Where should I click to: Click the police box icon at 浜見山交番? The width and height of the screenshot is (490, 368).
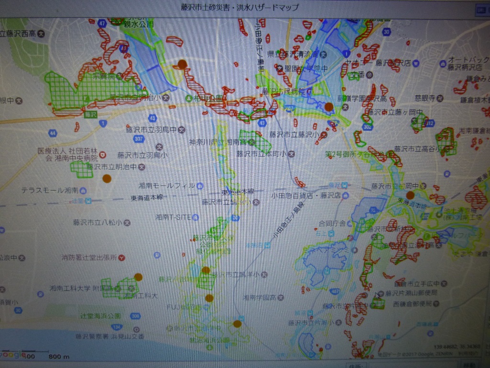(x=137, y=330)
